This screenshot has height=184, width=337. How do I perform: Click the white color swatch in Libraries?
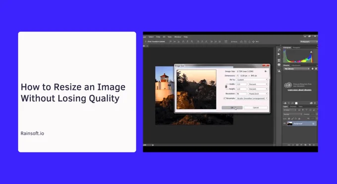coord(296,103)
